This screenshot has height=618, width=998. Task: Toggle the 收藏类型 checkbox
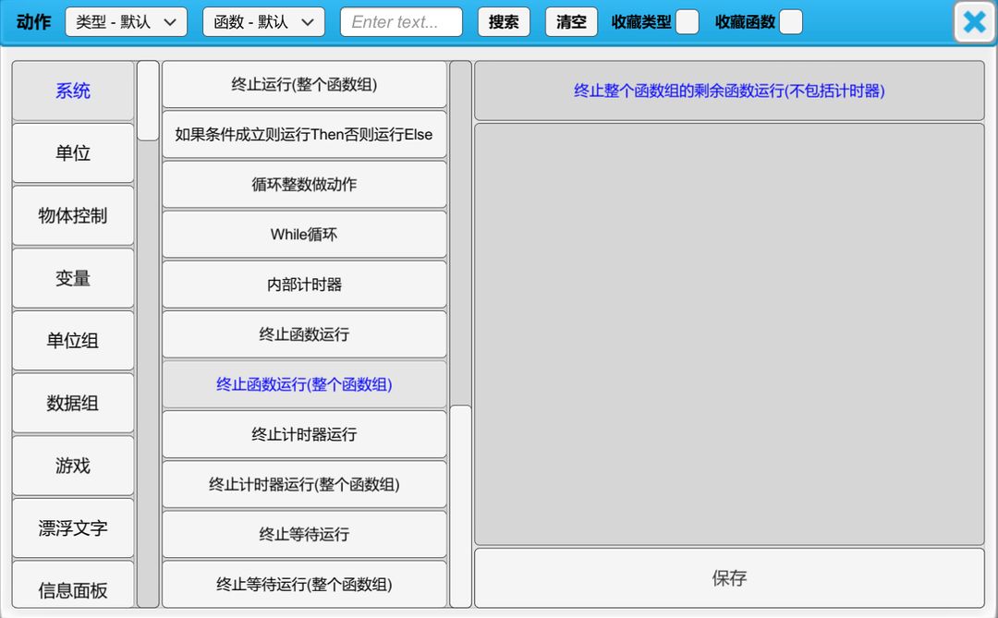[687, 22]
